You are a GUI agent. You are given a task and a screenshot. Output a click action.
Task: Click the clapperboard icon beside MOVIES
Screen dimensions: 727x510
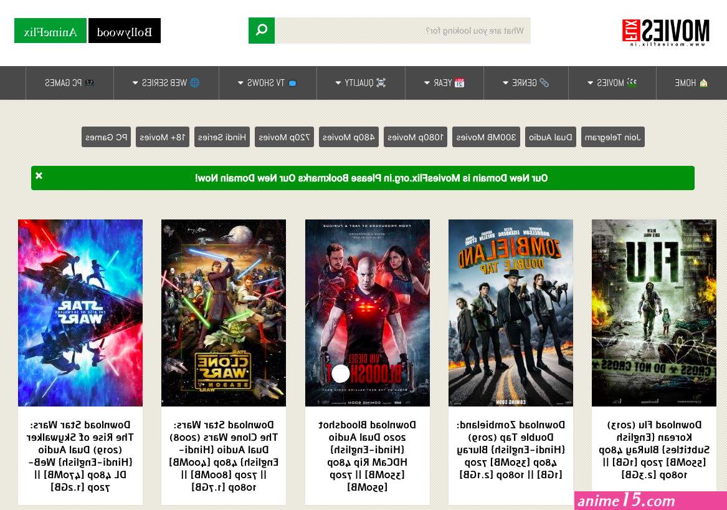(632, 82)
